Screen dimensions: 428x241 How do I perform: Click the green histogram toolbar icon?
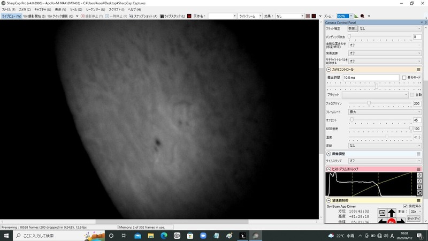click(x=356, y=16)
